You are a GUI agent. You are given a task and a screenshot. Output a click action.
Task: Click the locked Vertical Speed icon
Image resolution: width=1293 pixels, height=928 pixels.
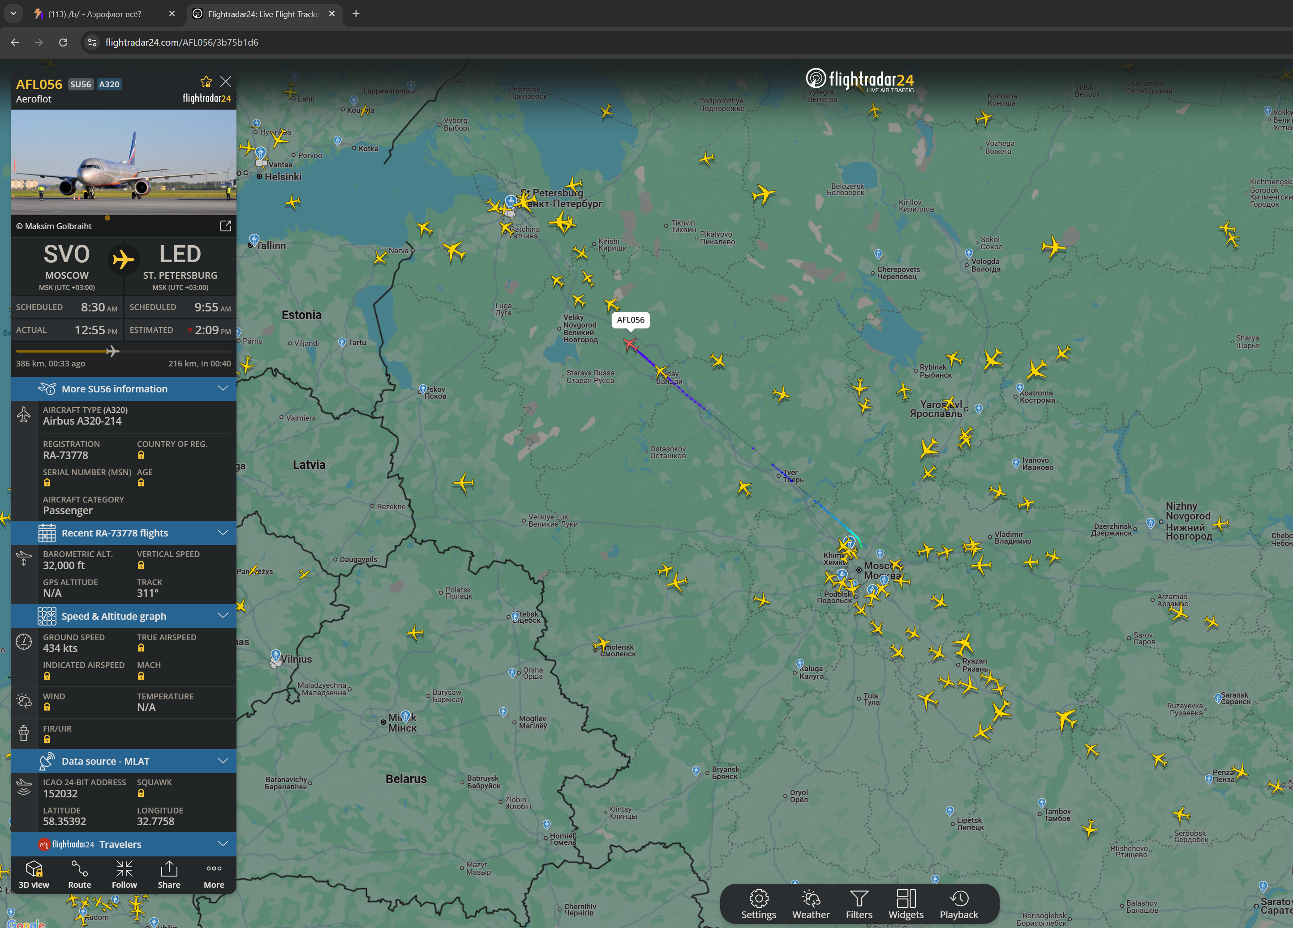click(141, 565)
